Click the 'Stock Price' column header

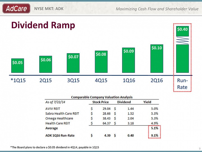pyautogui.click(x=100, y=102)
